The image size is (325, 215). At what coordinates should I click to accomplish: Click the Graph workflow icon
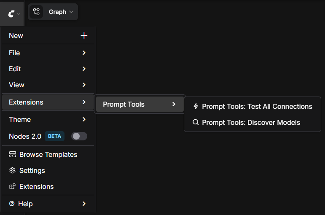click(x=36, y=12)
